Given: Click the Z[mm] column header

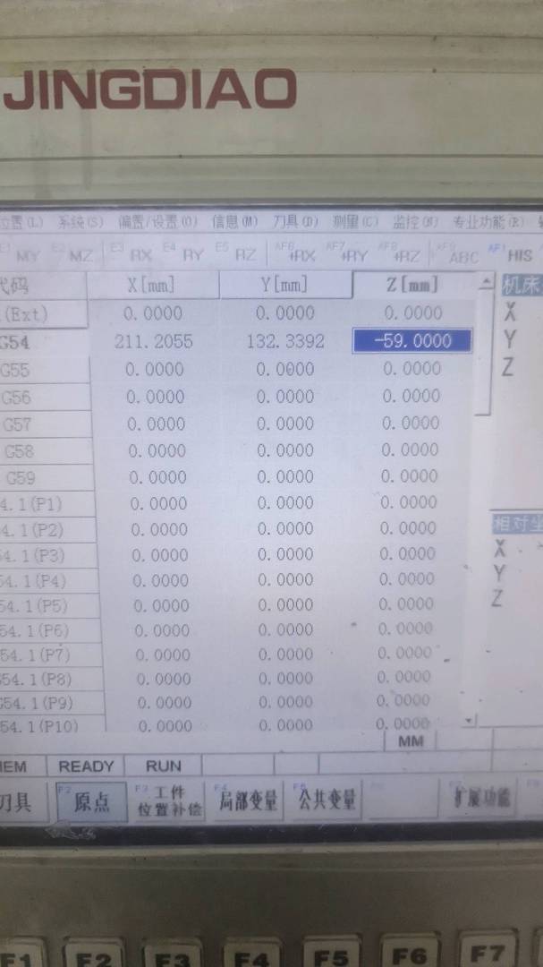Looking at the screenshot, I should [413, 285].
